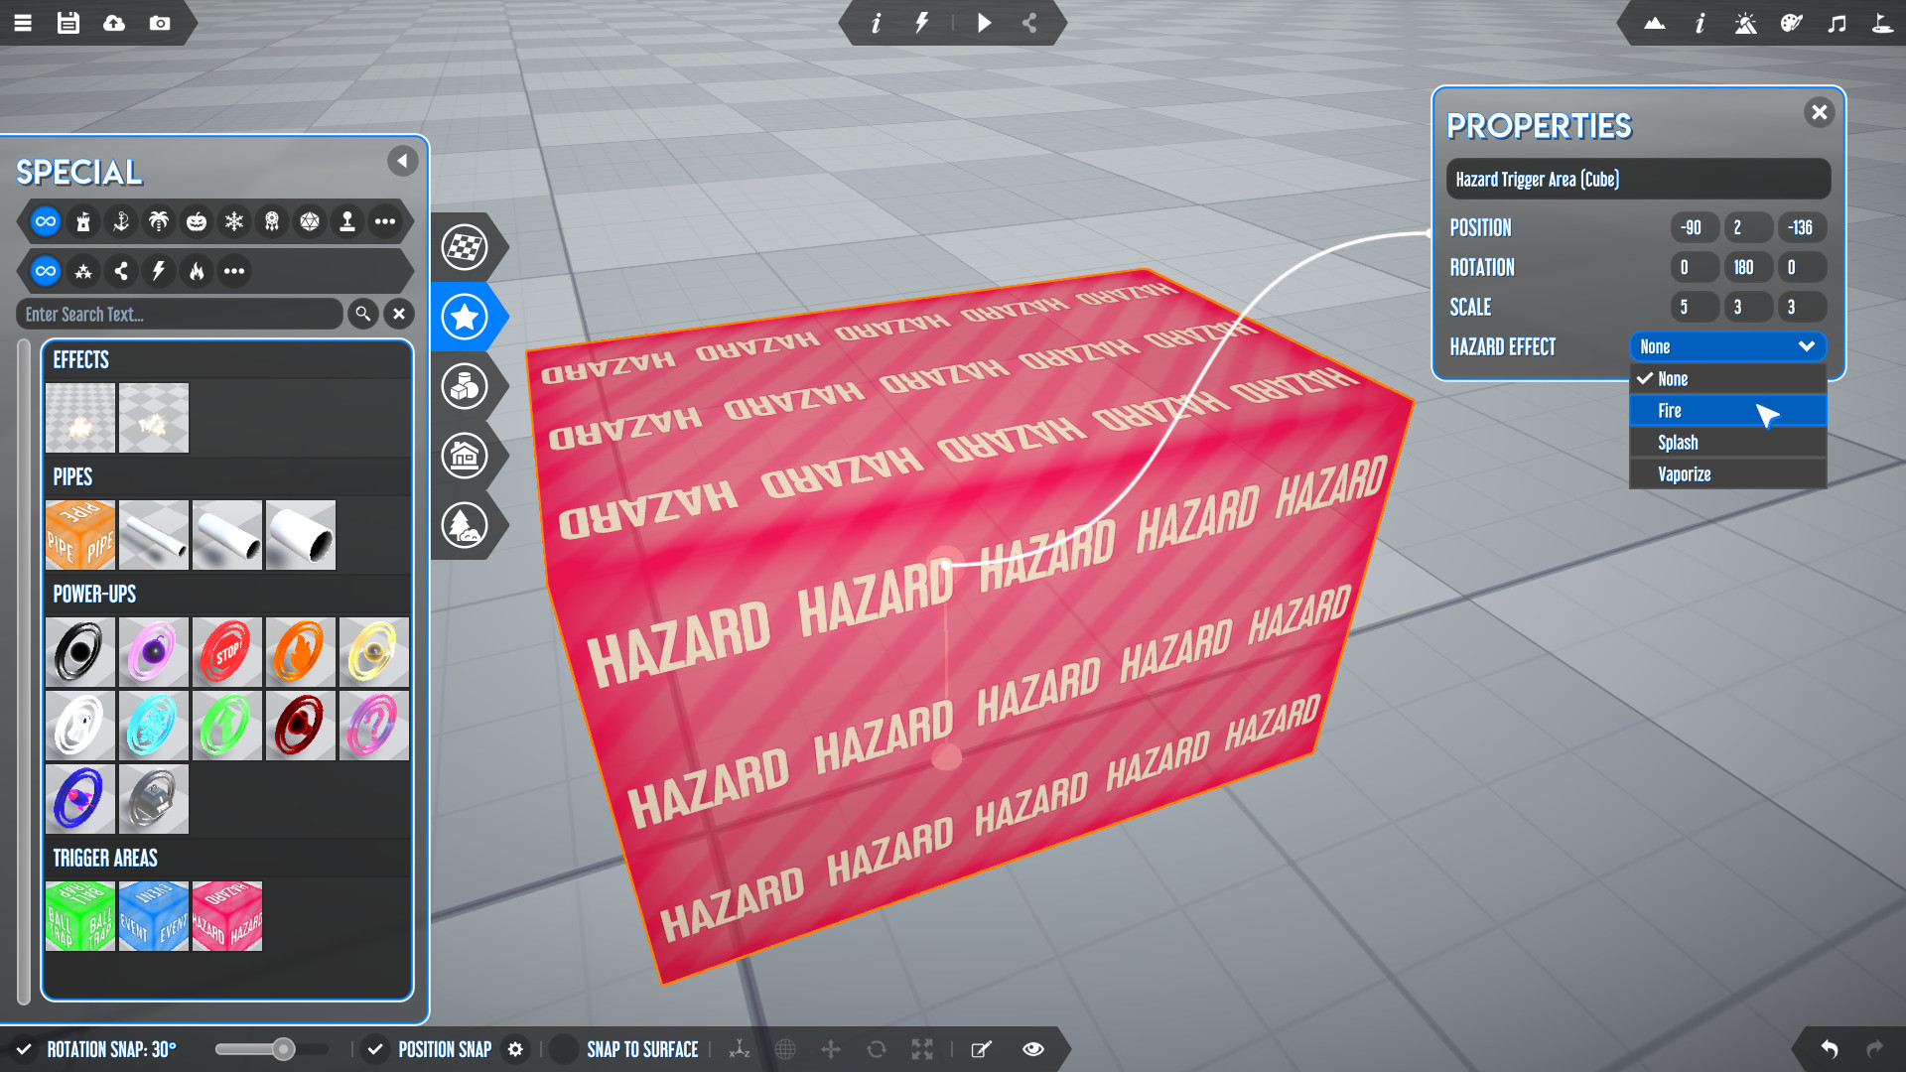Open the music settings note icon
The height and width of the screenshot is (1072, 1906).
tap(1837, 23)
